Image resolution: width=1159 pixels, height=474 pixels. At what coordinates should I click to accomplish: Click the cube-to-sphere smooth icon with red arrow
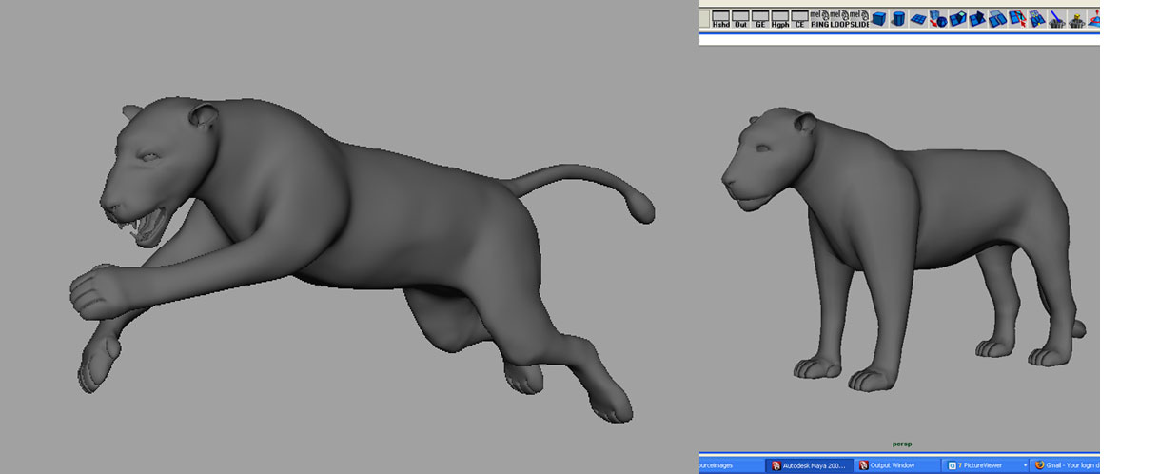click(938, 18)
